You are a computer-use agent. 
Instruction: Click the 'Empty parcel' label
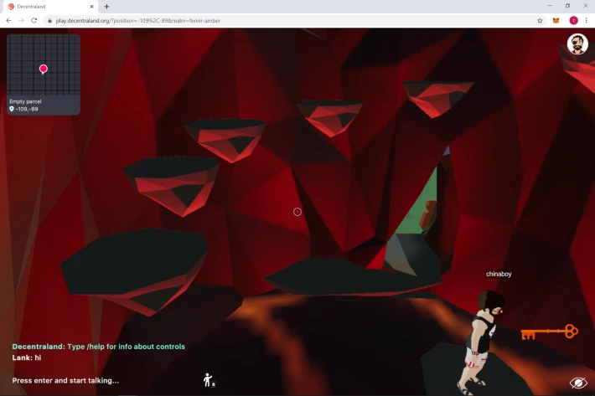(25, 101)
